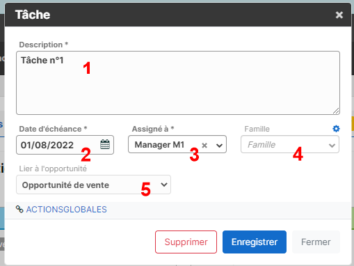This screenshot has width=354, height=266.
Task: Expand the Opportunité de vente dropdown
Action: 164,185
